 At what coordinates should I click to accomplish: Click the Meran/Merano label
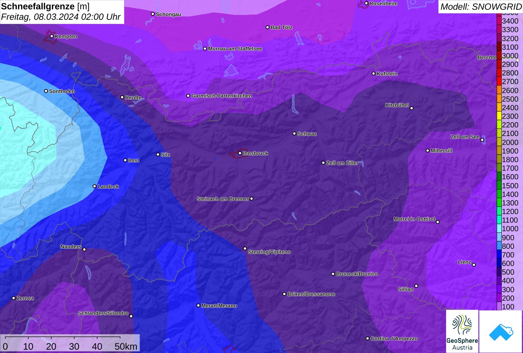pos(219,306)
